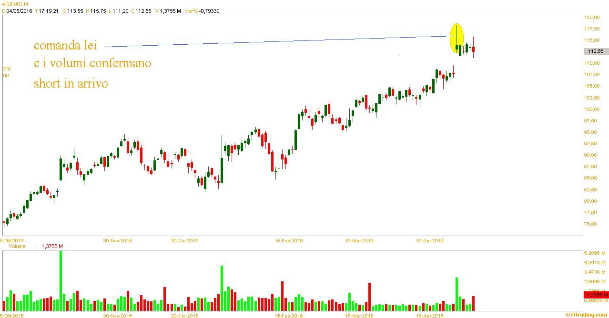
Task: Click the grey current price tag 112,55
Action: pyautogui.click(x=596, y=51)
